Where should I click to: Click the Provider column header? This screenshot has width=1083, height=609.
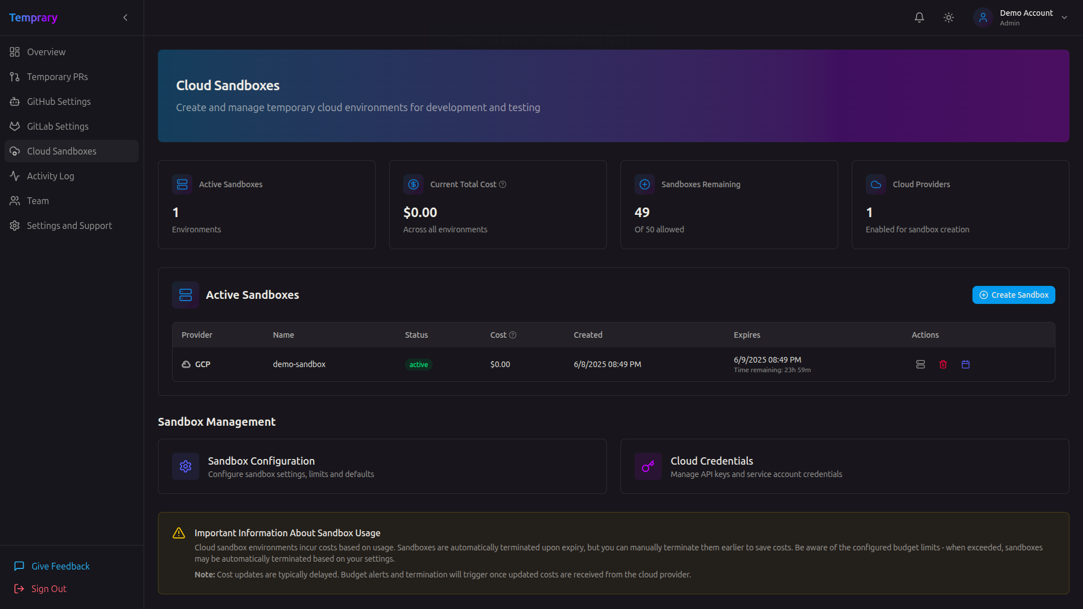point(197,335)
